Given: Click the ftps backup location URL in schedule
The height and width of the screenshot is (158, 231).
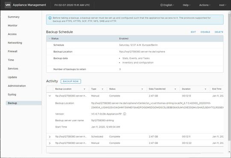Looking at the screenshot, I should click(142, 52).
